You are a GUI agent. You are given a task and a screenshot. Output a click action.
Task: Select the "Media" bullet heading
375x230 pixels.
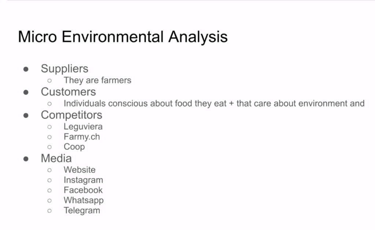pos(56,158)
